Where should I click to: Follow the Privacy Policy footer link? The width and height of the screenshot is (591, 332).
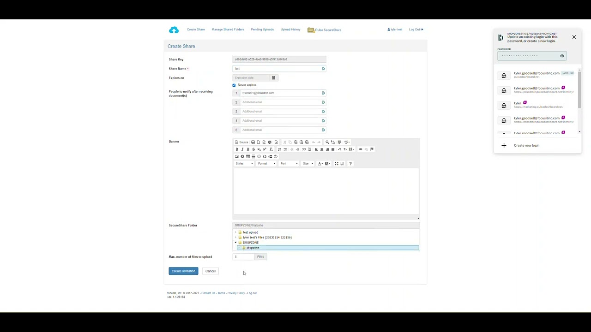(236, 293)
